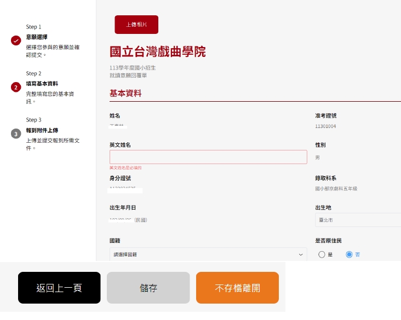
Task: Click the 國立台灣戲曲學院 heading
Action: point(158,52)
